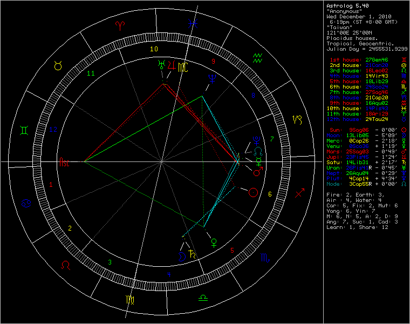Viewport: 410px width, 324px height.
Task: Click house number 7 in the wheel
Action: [x=272, y=139]
